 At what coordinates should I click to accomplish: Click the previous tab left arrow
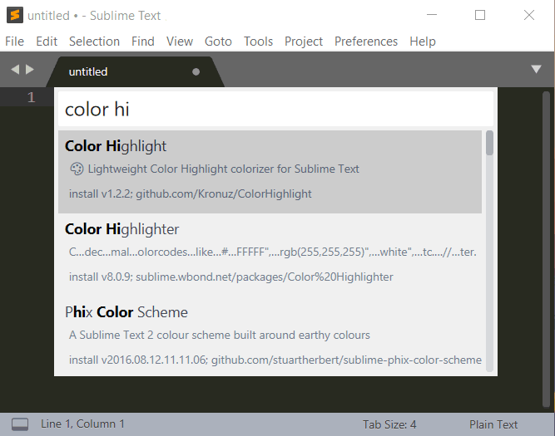15,71
